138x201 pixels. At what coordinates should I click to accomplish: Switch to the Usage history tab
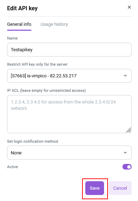point(54,24)
